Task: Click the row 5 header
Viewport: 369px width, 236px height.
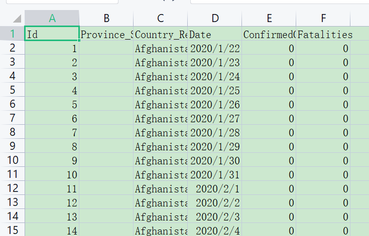Action: coord(12,91)
